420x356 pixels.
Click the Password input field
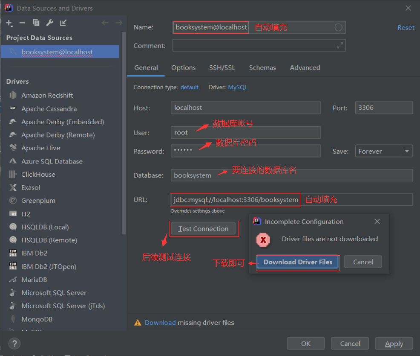click(245, 151)
